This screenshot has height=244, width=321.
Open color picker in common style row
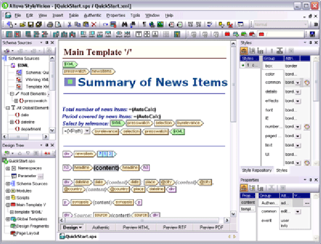[x=307, y=83]
